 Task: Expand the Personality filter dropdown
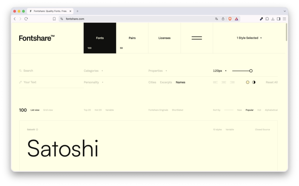point(93,82)
